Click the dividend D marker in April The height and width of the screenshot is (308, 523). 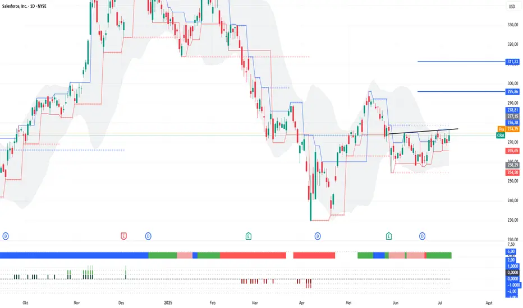tap(318, 236)
